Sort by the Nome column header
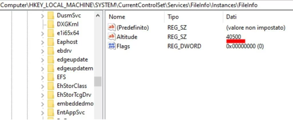Screen dimensions: 293x120 click(x=117, y=17)
